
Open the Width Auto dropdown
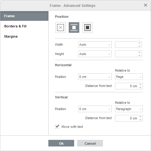click(x=95, y=45)
